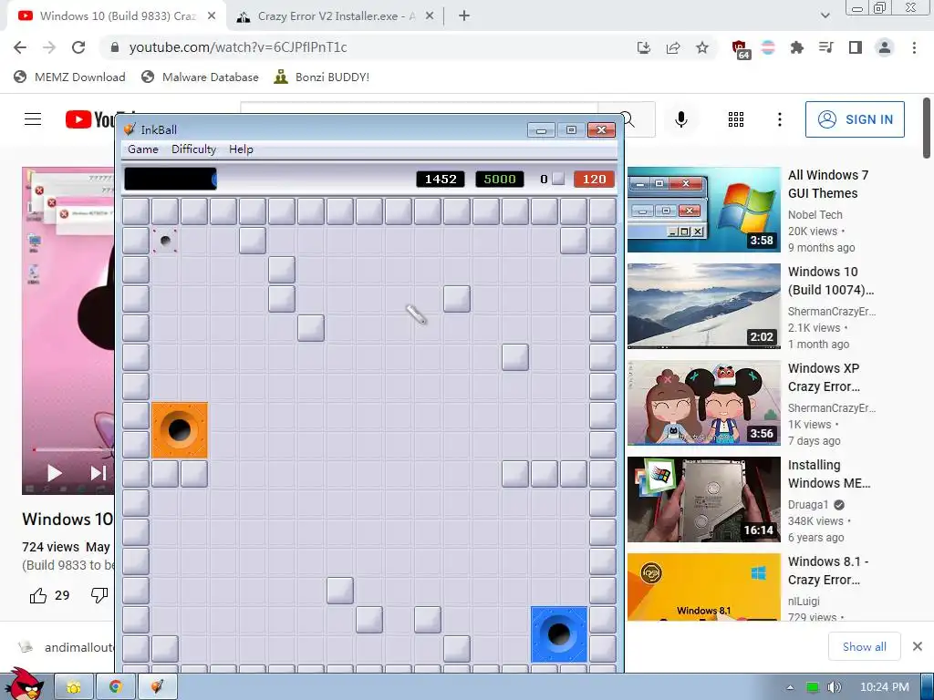Open the Game menu in InkBall
Screen dimensions: 934x700
click(143, 149)
